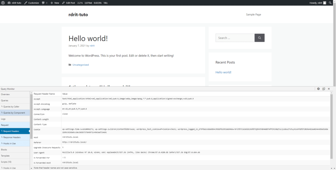Open the Overview panel in Query Monitor

coord(5,94)
